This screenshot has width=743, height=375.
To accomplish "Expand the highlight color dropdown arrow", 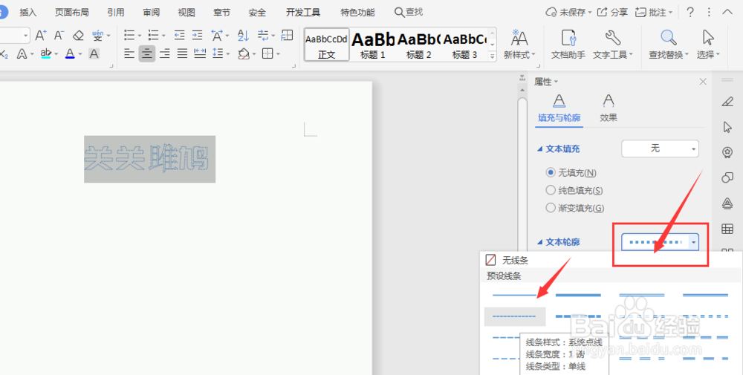I will pos(56,54).
